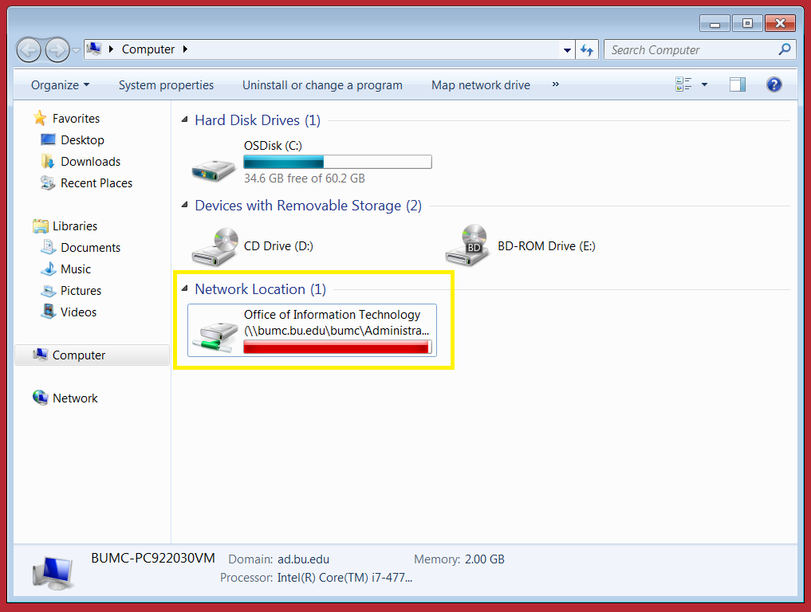The height and width of the screenshot is (612, 811).
Task: Select the network drive icon
Action: point(215,336)
